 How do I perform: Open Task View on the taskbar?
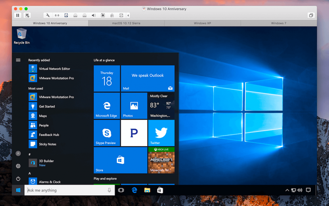point(121,190)
